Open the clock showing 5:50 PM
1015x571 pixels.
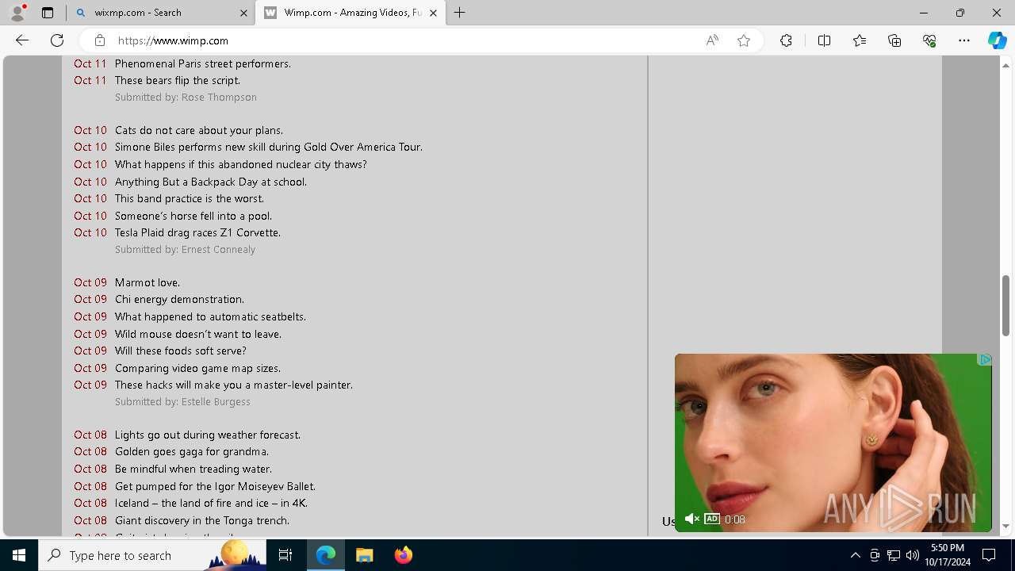[948, 555]
